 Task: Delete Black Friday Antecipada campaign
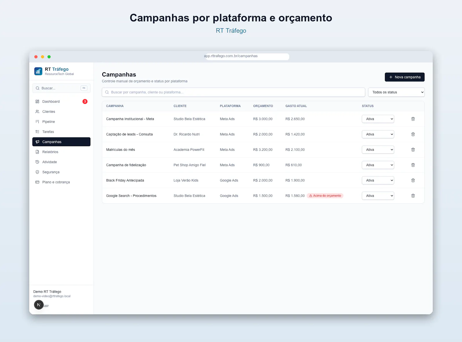pos(413,181)
